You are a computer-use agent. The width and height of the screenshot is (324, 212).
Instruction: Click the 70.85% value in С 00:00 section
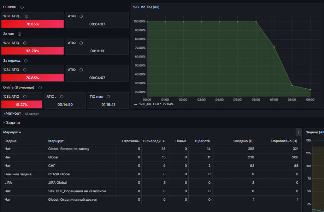click(33, 24)
